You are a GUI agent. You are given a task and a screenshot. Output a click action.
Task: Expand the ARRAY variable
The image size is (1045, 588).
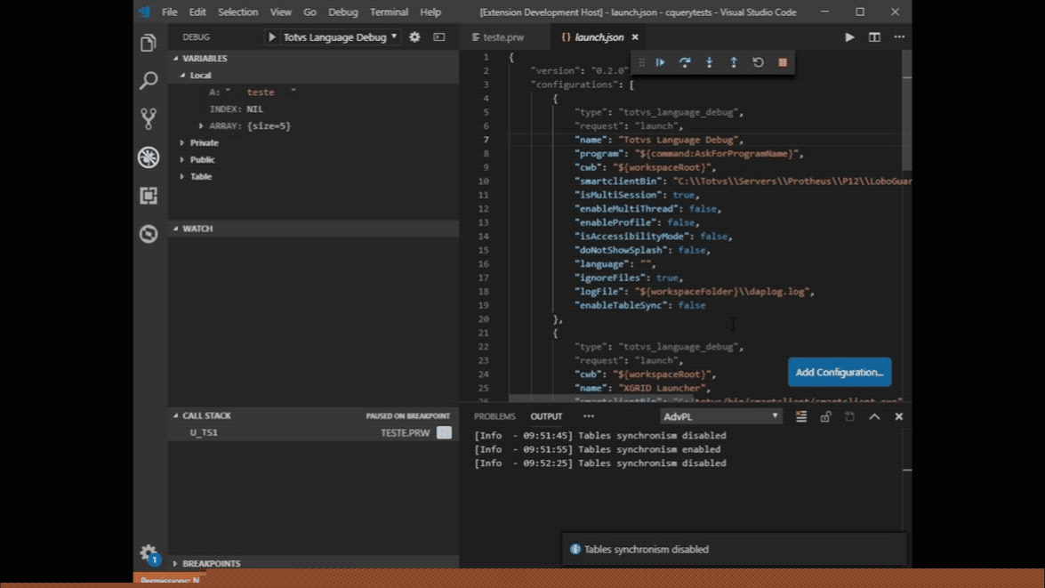click(201, 126)
